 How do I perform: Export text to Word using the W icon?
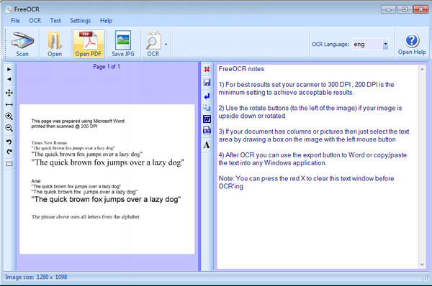tap(207, 119)
